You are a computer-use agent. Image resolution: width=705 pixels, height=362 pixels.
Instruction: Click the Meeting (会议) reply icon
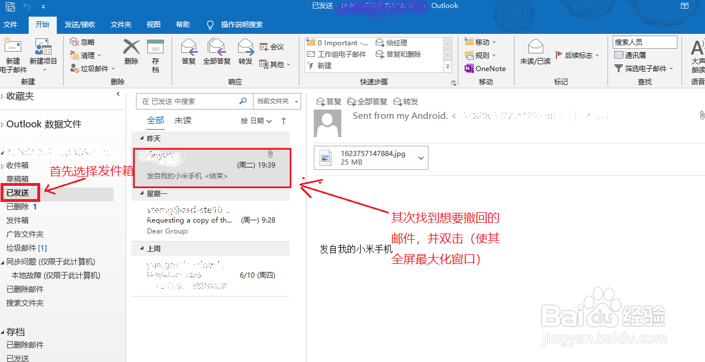pyautogui.click(x=264, y=46)
